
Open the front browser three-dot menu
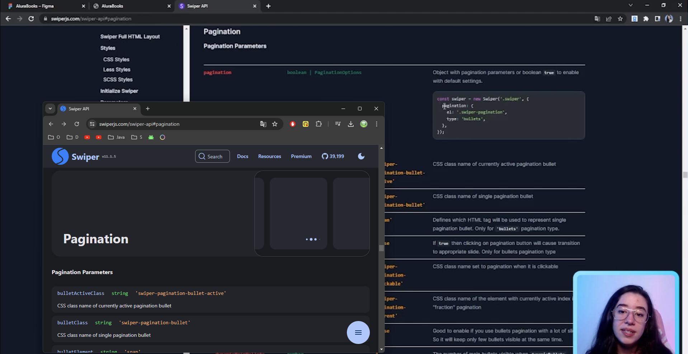(x=377, y=124)
